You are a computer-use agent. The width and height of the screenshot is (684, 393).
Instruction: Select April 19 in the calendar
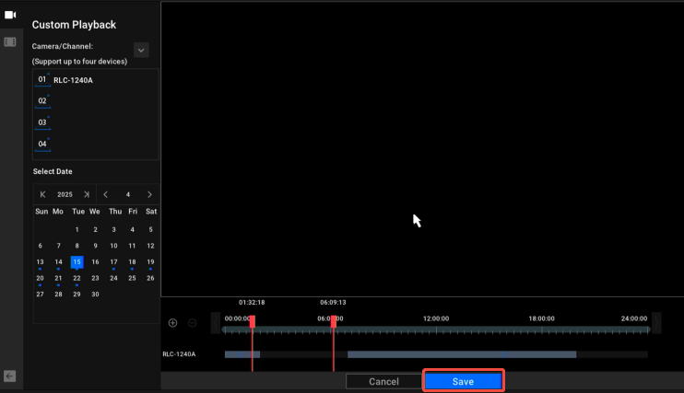tap(150, 262)
